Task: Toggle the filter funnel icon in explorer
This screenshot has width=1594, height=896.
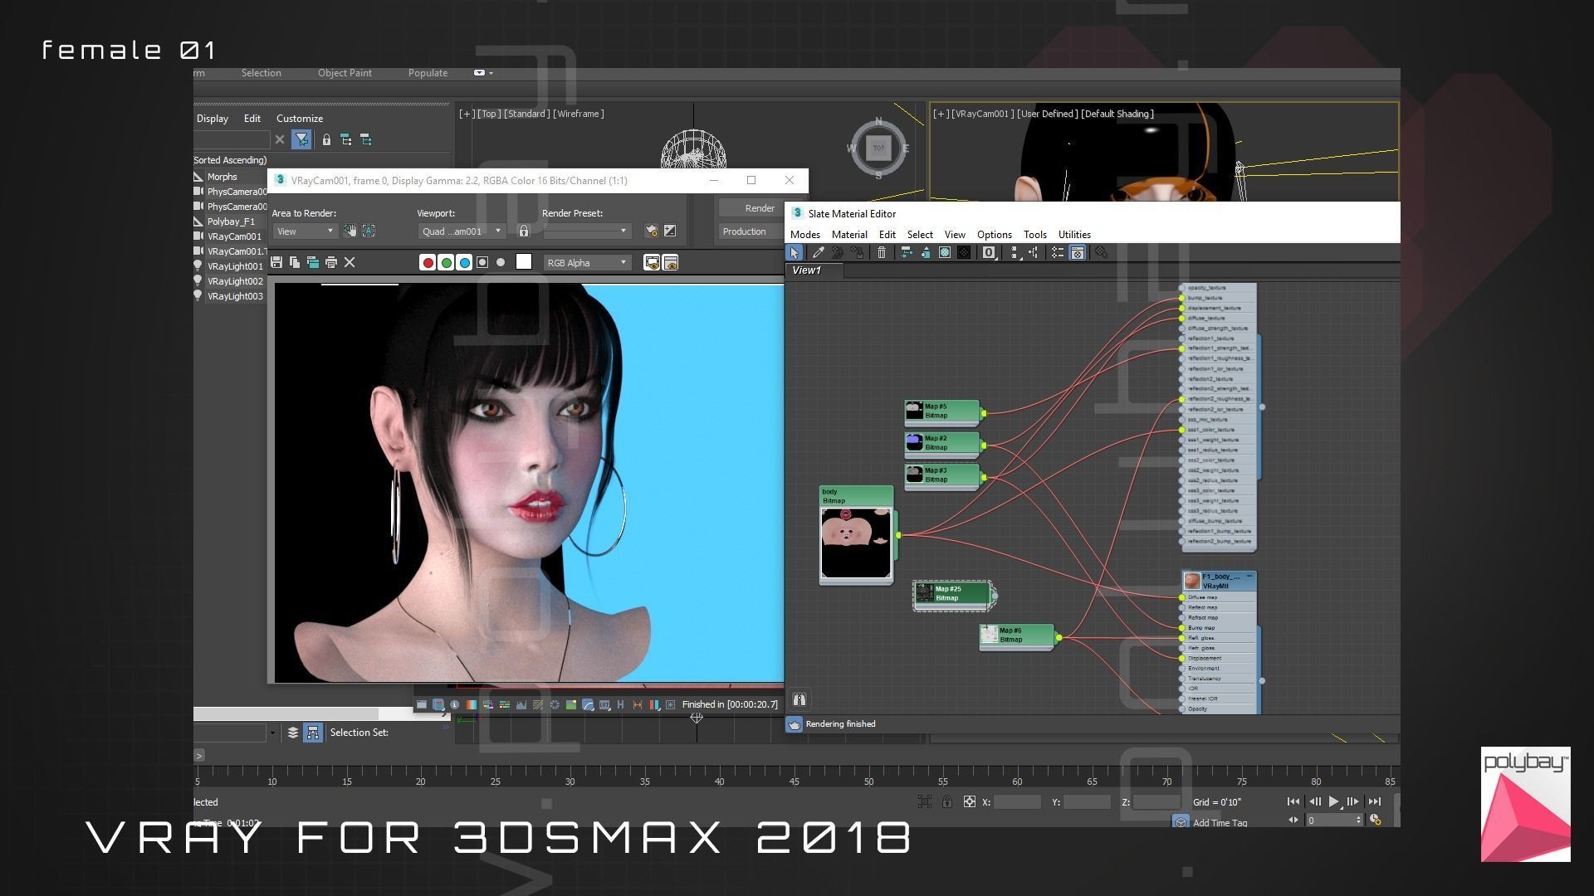Action: click(x=301, y=140)
